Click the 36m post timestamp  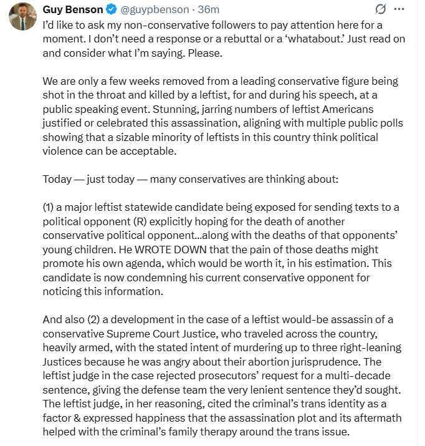point(208,9)
